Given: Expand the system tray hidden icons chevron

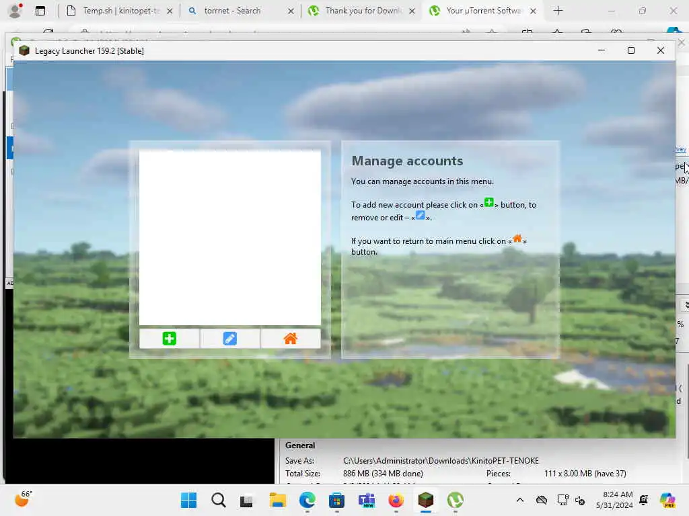Looking at the screenshot, I should (x=520, y=500).
